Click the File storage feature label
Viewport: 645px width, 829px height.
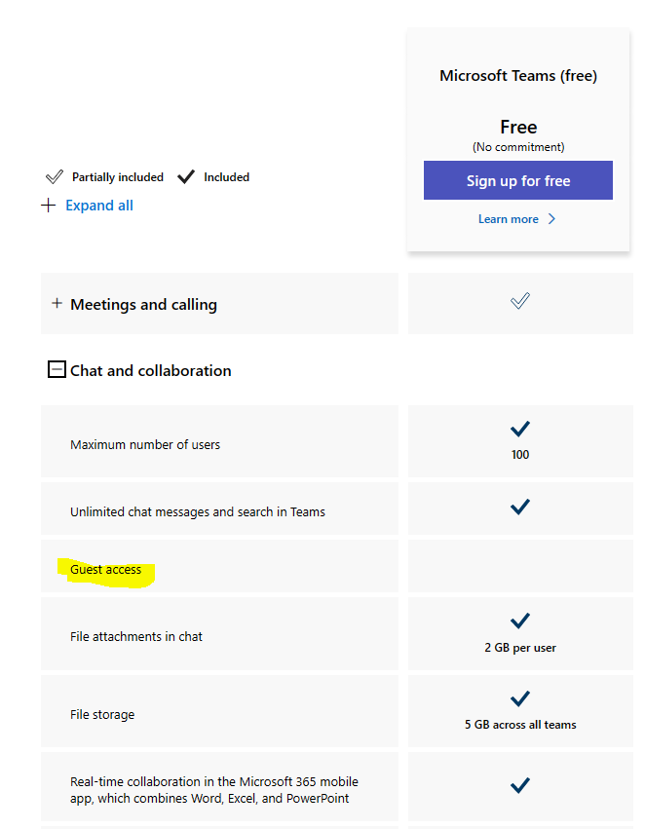pyautogui.click(x=102, y=714)
